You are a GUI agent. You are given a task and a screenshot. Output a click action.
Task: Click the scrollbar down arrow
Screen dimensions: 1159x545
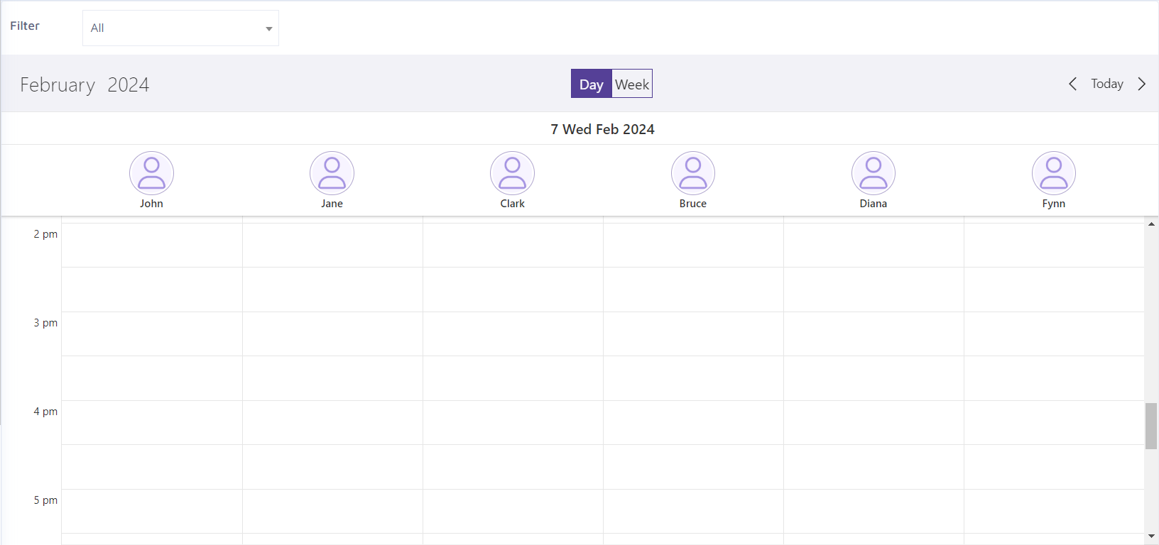click(1151, 536)
